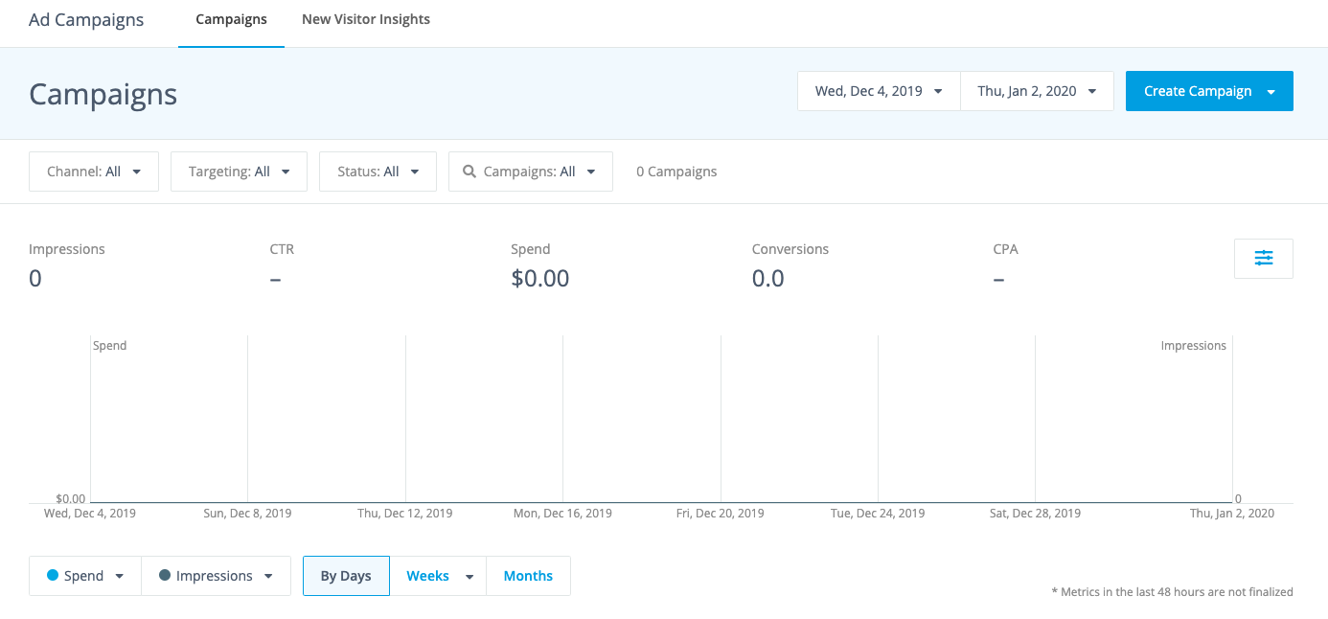This screenshot has width=1328, height=619.
Task: Select the By Days view
Action: [346, 576]
